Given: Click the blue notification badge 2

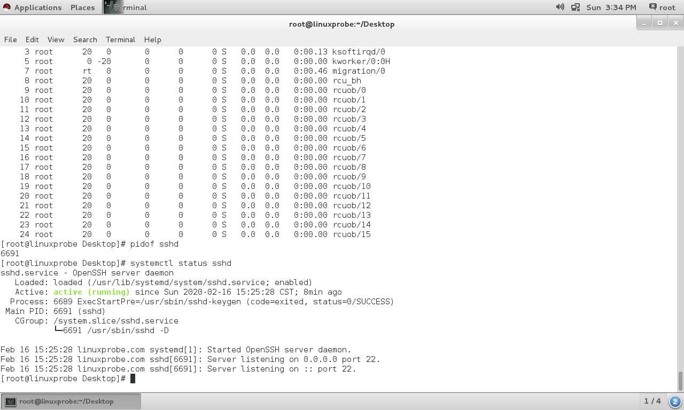Looking at the screenshot, I should (x=675, y=401).
